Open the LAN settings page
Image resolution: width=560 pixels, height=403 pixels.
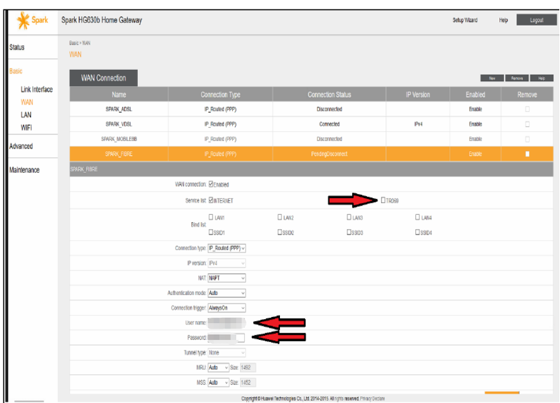(x=26, y=115)
